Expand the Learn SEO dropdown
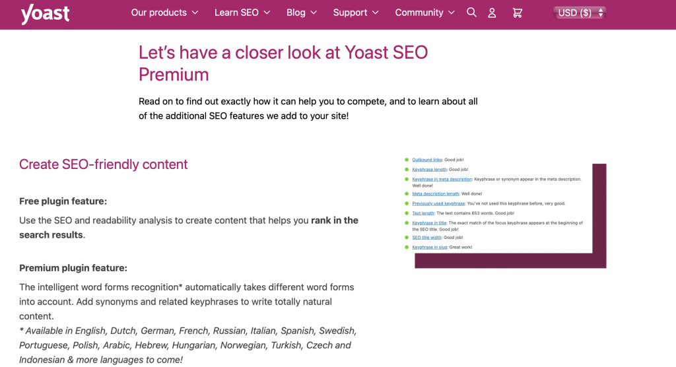The height and width of the screenshot is (367, 676). coord(242,13)
